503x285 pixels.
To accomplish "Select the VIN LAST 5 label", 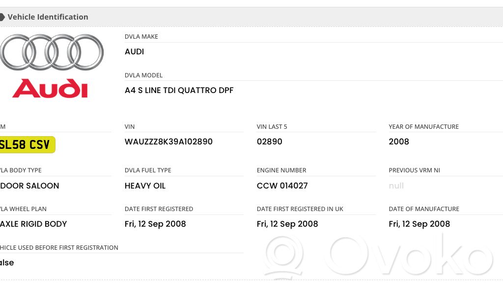I will point(272,127).
